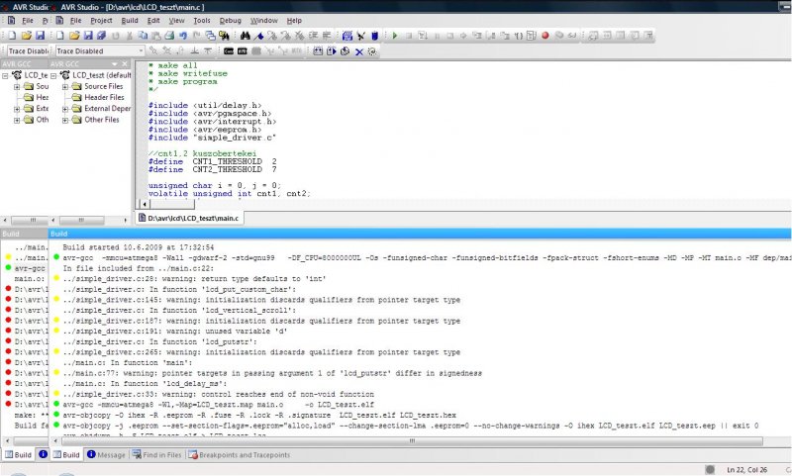Open the Help menu
Image resolution: width=792 pixels, height=476 pixels.
pos(294,20)
